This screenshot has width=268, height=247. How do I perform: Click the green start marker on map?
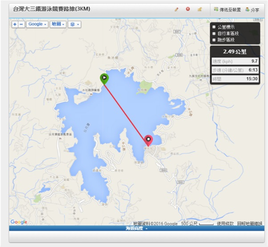(x=104, y=79)
